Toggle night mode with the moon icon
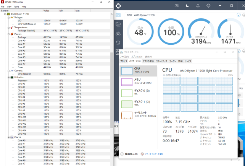Image resolution: width=245 pixels, height=166 pixels. (x=187, y=6)
